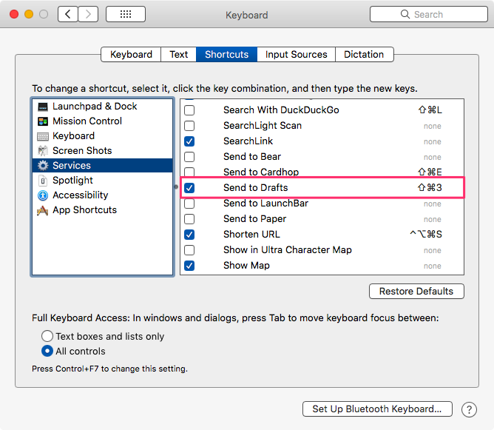The image size is (494, 430).
Task: Click the Keyboard category icon
Action: point(43,136)
